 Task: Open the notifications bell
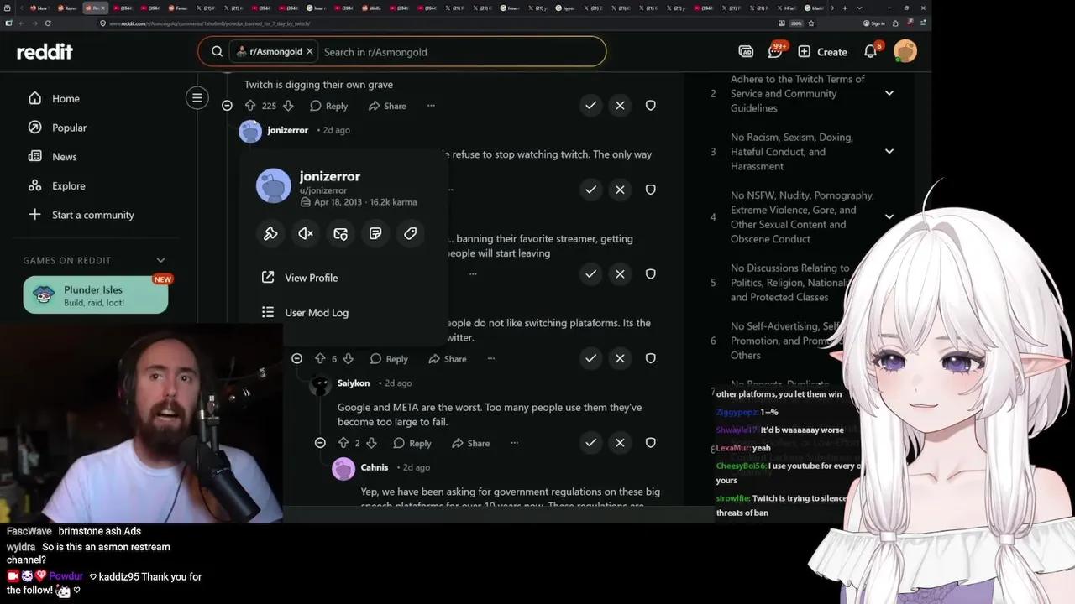pyautogui.click(x=871, y=51)
